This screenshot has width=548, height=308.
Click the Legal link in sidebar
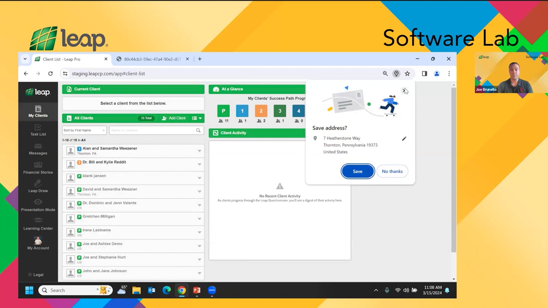click(x=36, y=275)
